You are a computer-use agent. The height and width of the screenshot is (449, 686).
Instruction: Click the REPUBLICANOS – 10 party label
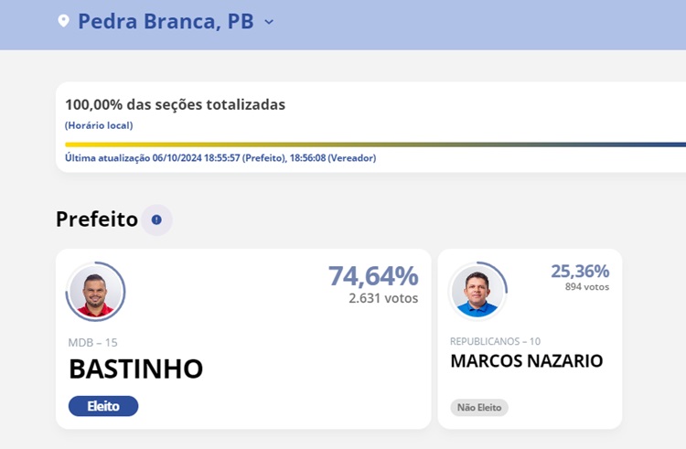coord(495,341)
